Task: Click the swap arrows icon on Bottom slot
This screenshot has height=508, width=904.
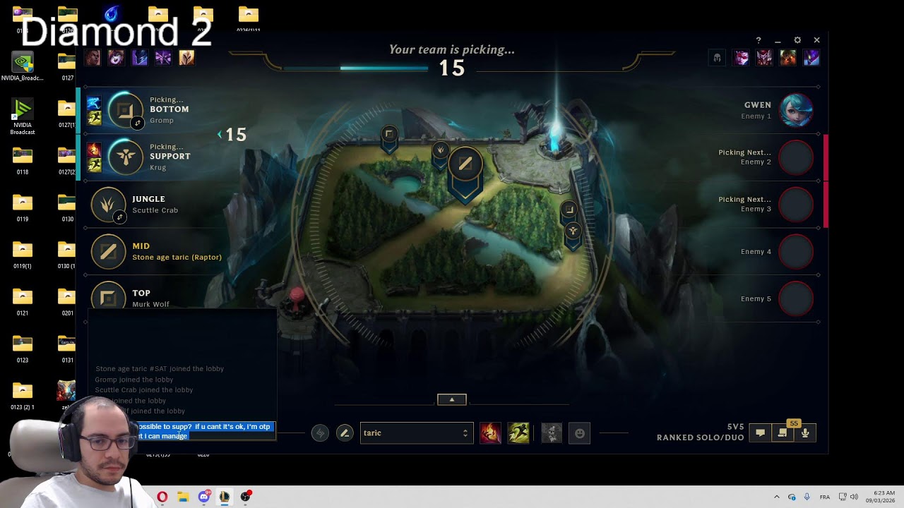Action: (138, 123)
